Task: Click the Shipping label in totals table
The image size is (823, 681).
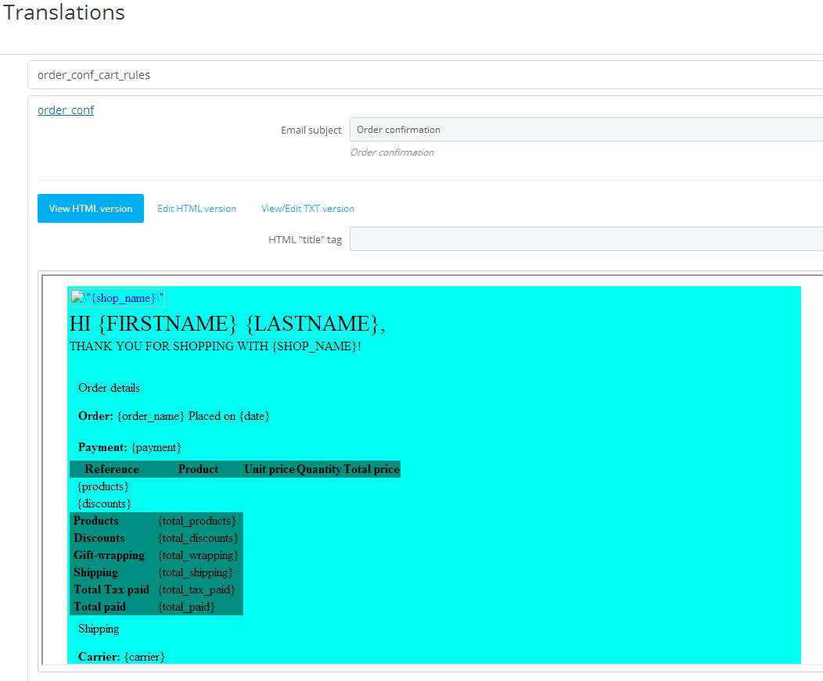Action: (x=95, y=572)
